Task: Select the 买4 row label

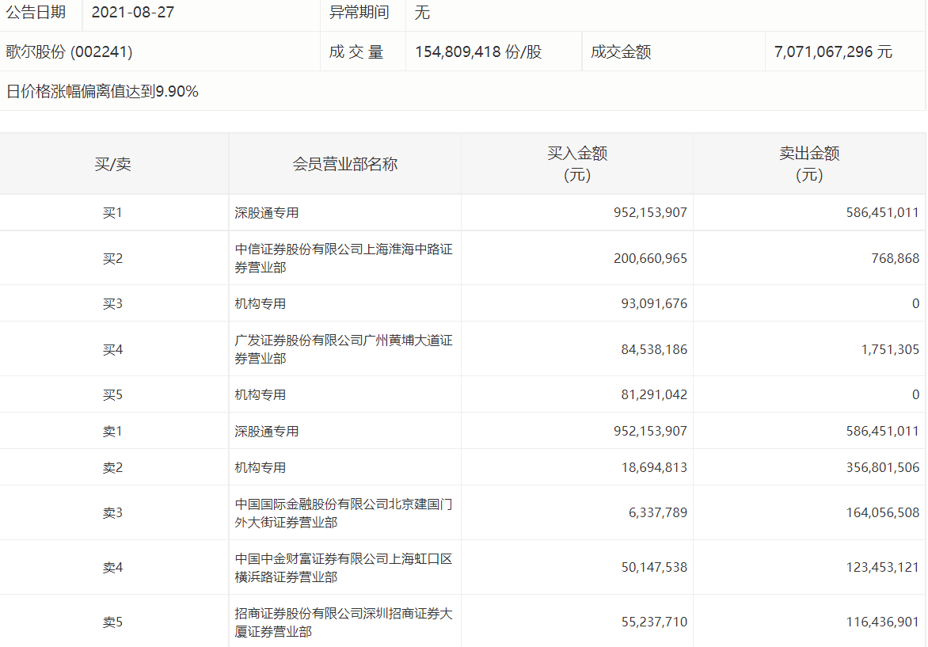Action: (x=112, y=349)
